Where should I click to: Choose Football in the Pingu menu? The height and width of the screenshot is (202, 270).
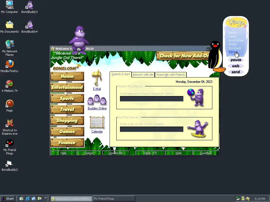(235, 48)
